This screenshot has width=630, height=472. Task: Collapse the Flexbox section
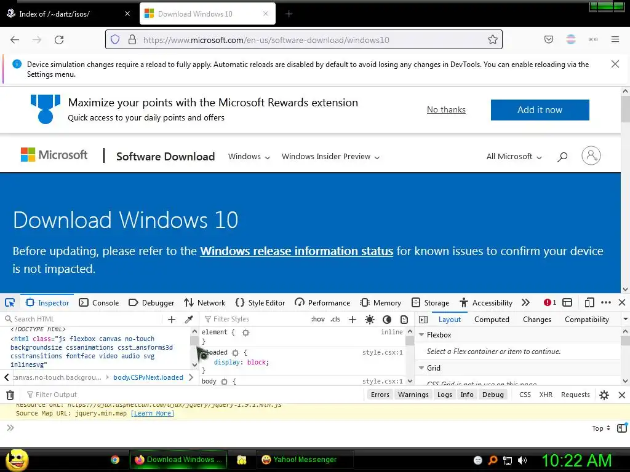(421, 335)
